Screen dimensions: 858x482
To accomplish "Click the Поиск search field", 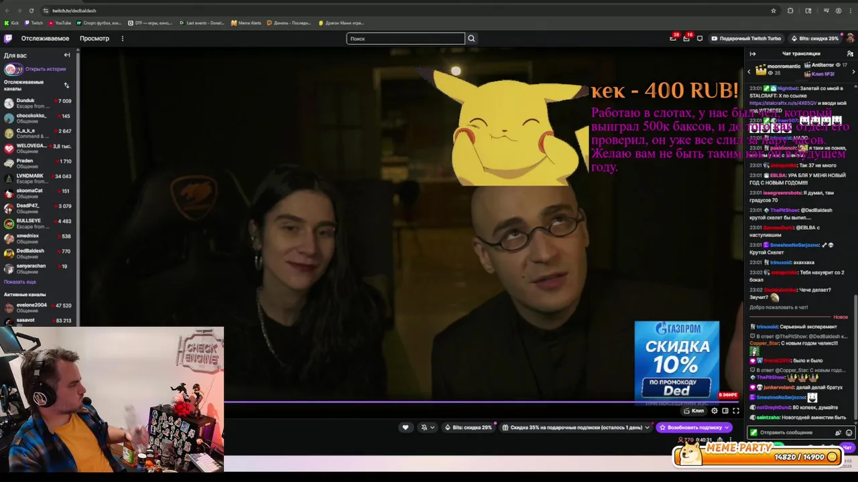I will click(406, 38).
